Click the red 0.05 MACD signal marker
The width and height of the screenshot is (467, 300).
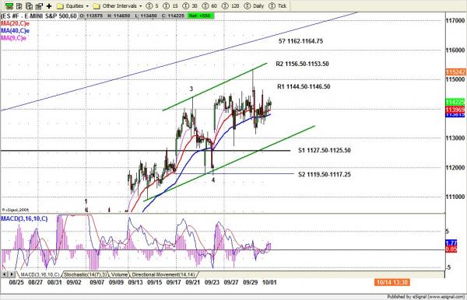[451, 249]
